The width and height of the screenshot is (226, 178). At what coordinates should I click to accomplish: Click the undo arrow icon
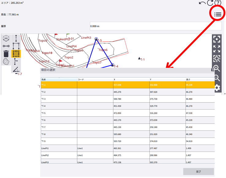tap(202, 3)
